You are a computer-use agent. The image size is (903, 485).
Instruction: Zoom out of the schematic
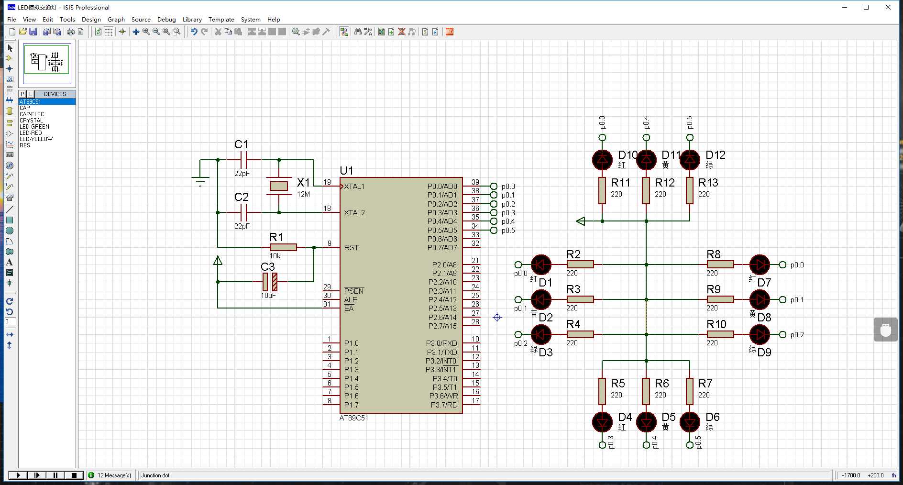[156, 32]
